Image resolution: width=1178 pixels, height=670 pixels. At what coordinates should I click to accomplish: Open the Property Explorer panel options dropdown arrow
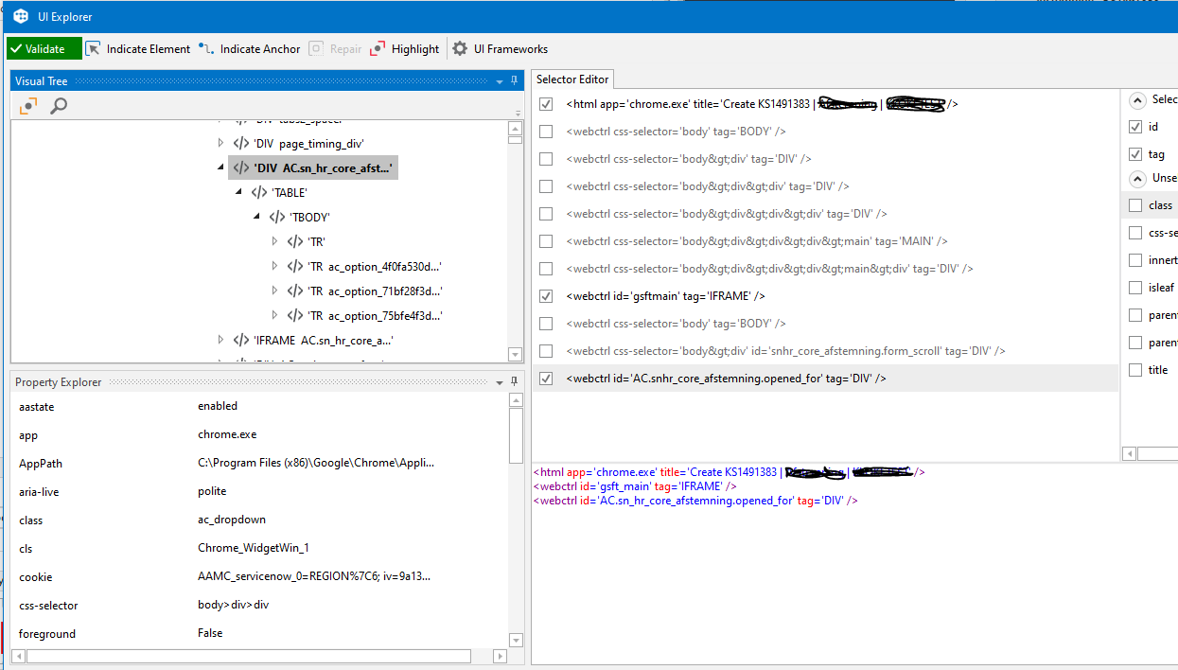(500, 382)
